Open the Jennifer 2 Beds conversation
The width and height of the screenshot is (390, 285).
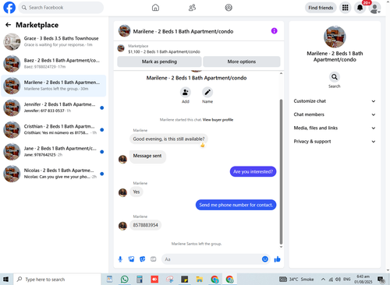point(54,107)
